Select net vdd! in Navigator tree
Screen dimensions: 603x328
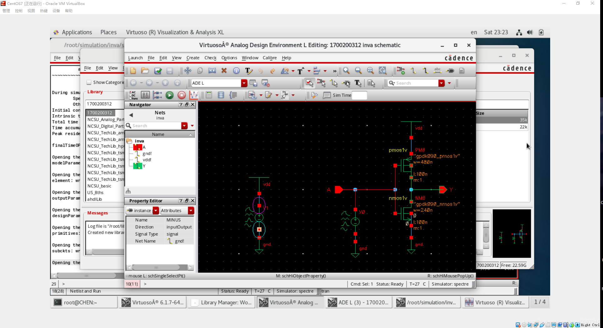147,160
